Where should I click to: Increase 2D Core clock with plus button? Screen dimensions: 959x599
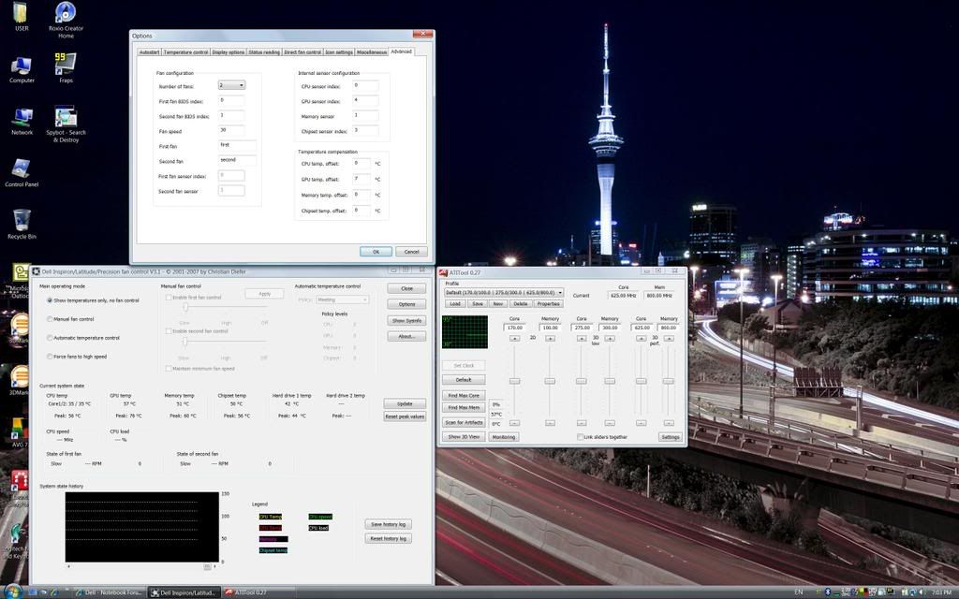point(515,338)
